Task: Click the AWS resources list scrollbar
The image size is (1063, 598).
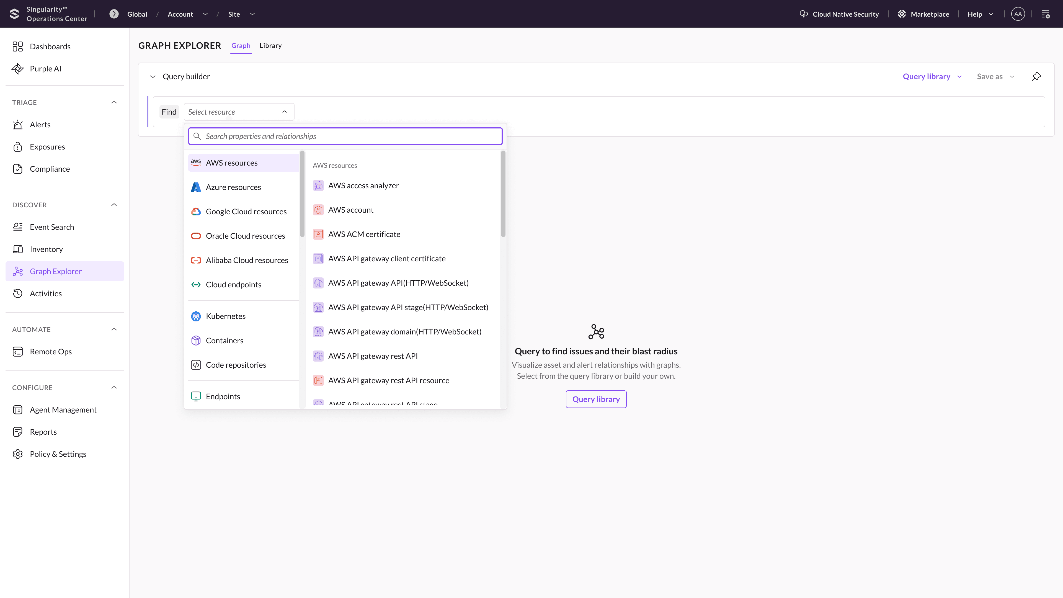Action: click(x=503, y=194)
